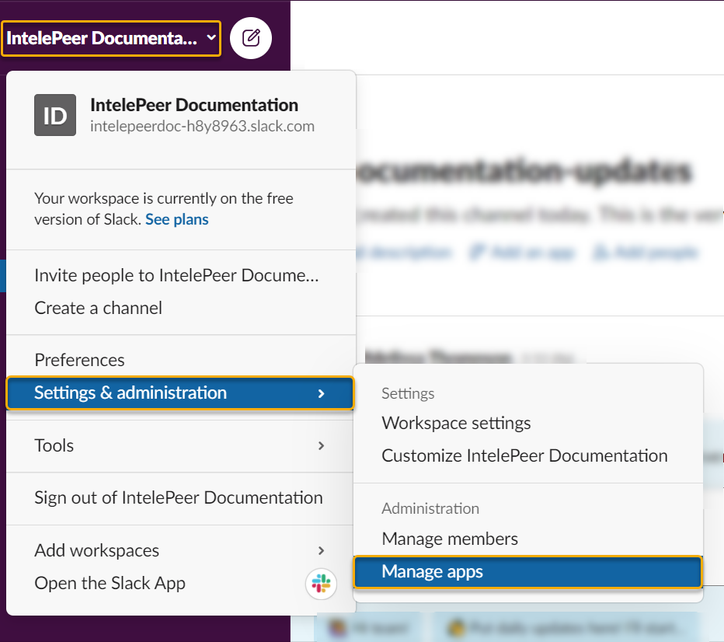Click the ID workspace avatar icon
Screen dimensions: 724x642
point(55,115)
